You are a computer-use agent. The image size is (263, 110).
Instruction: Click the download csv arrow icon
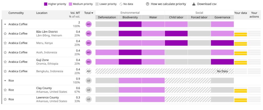[x=194, y=4]
